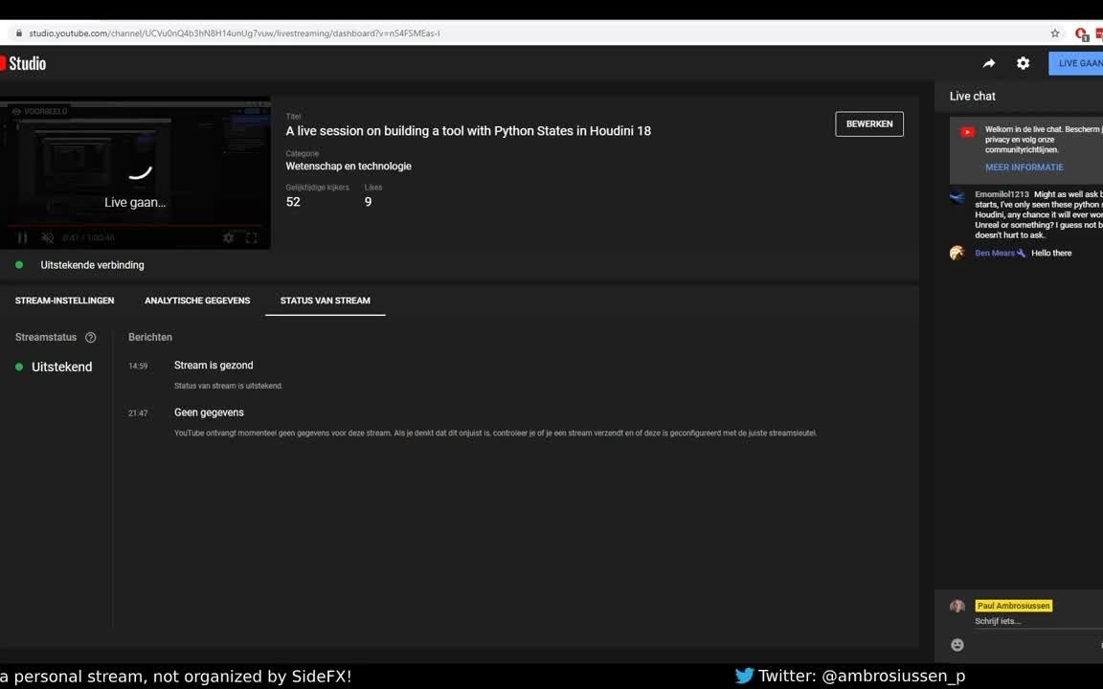Open the settings gear in Studio header
Screen dimensions: 1103x689
[1023, 63]
